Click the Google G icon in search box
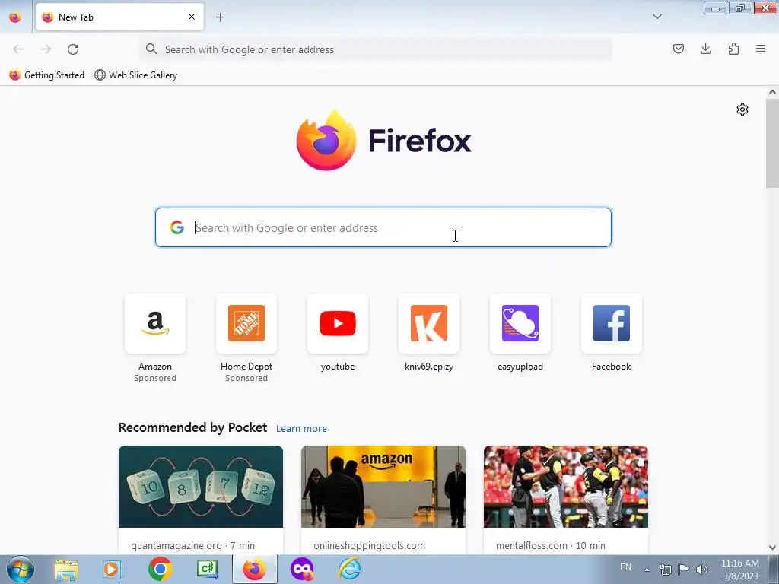This screenshot has width=779, height=584. (x=176, y=227)
